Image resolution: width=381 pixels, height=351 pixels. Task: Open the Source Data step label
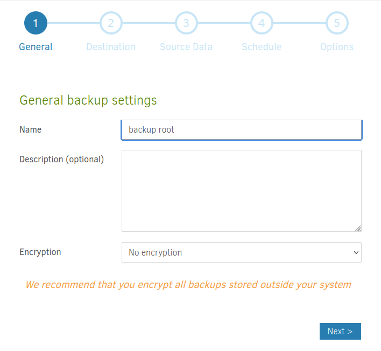tap(186, 47)
